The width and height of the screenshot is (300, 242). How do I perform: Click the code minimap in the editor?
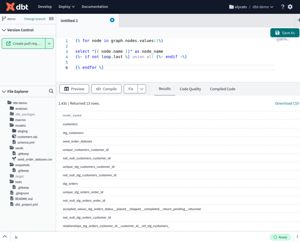click(283, 40)
